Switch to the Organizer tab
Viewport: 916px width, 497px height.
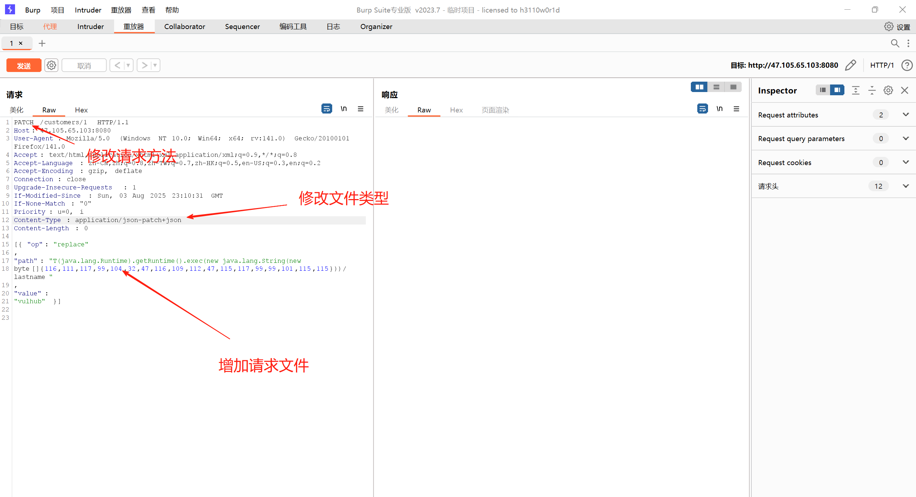(376, 26)
